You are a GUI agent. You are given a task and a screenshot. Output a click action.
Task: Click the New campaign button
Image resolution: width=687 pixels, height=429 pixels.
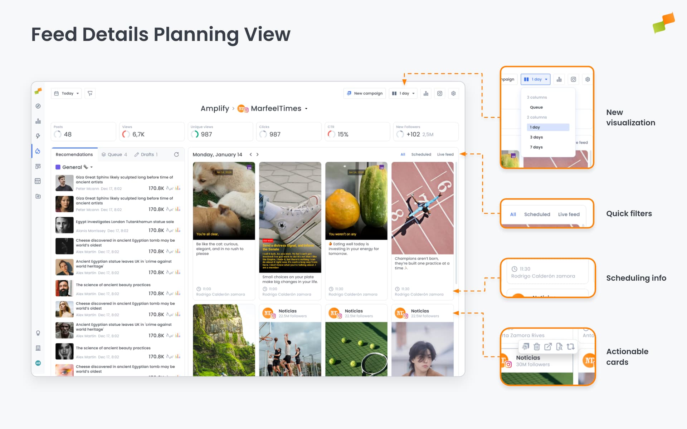(x=364, y=93)
